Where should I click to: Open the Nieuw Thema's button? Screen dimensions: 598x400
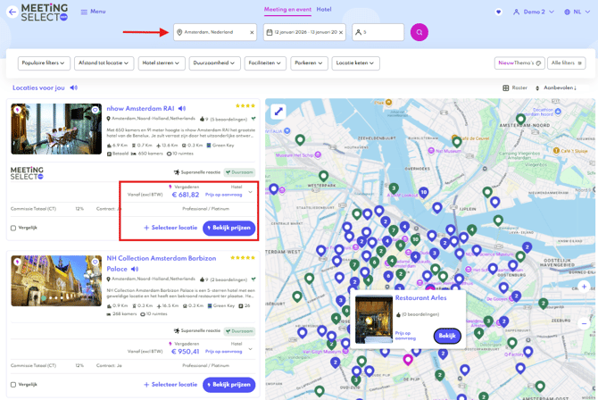click(x=519, y=63)
